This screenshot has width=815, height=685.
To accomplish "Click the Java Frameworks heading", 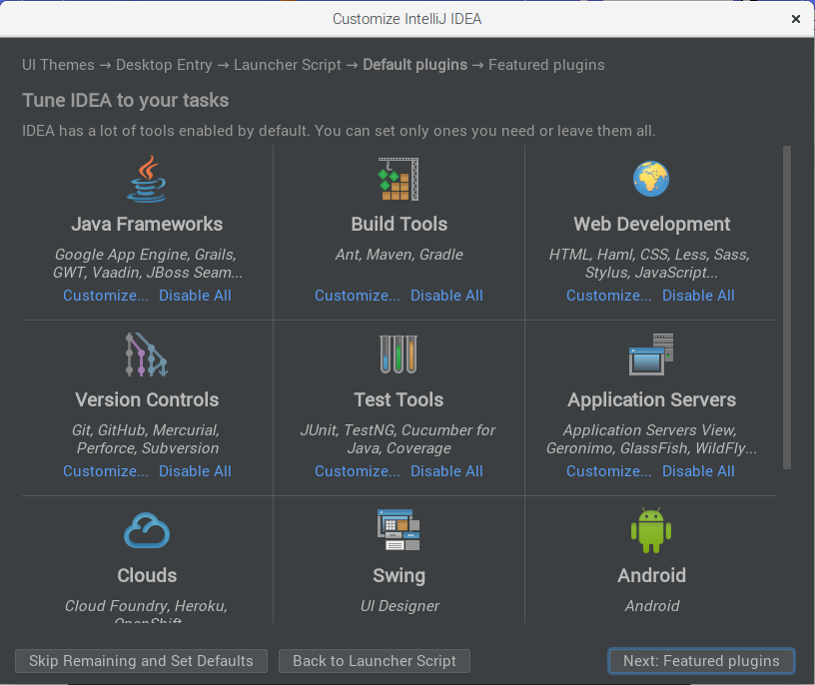I will pyautogui.click(x=147, y=224).
